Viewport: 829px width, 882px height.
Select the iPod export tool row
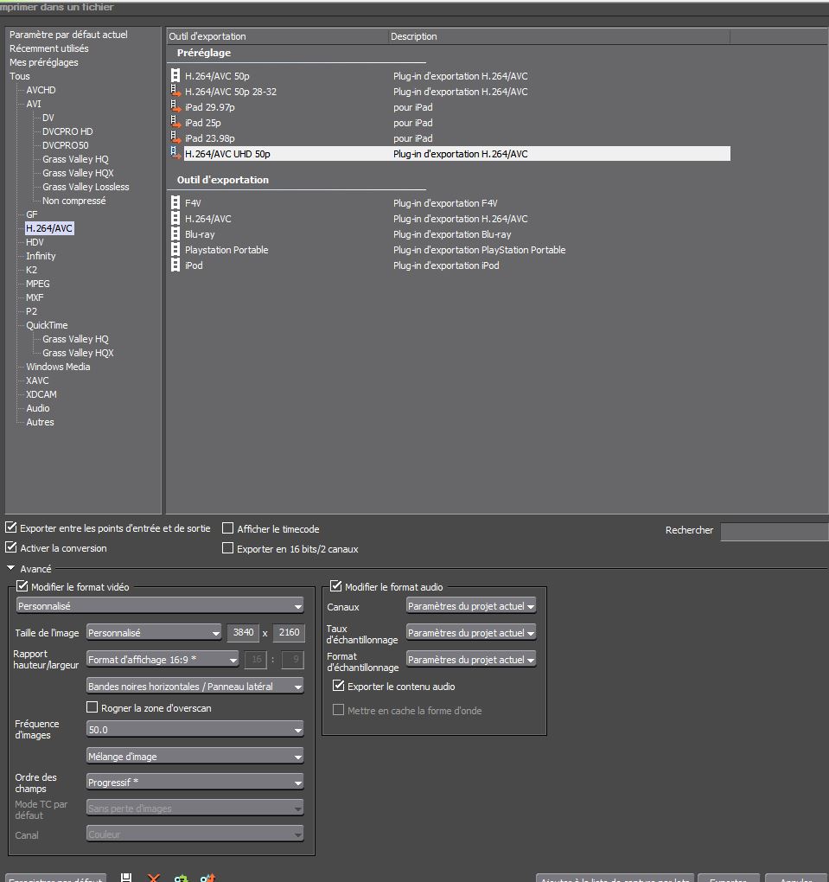[450, 265]
